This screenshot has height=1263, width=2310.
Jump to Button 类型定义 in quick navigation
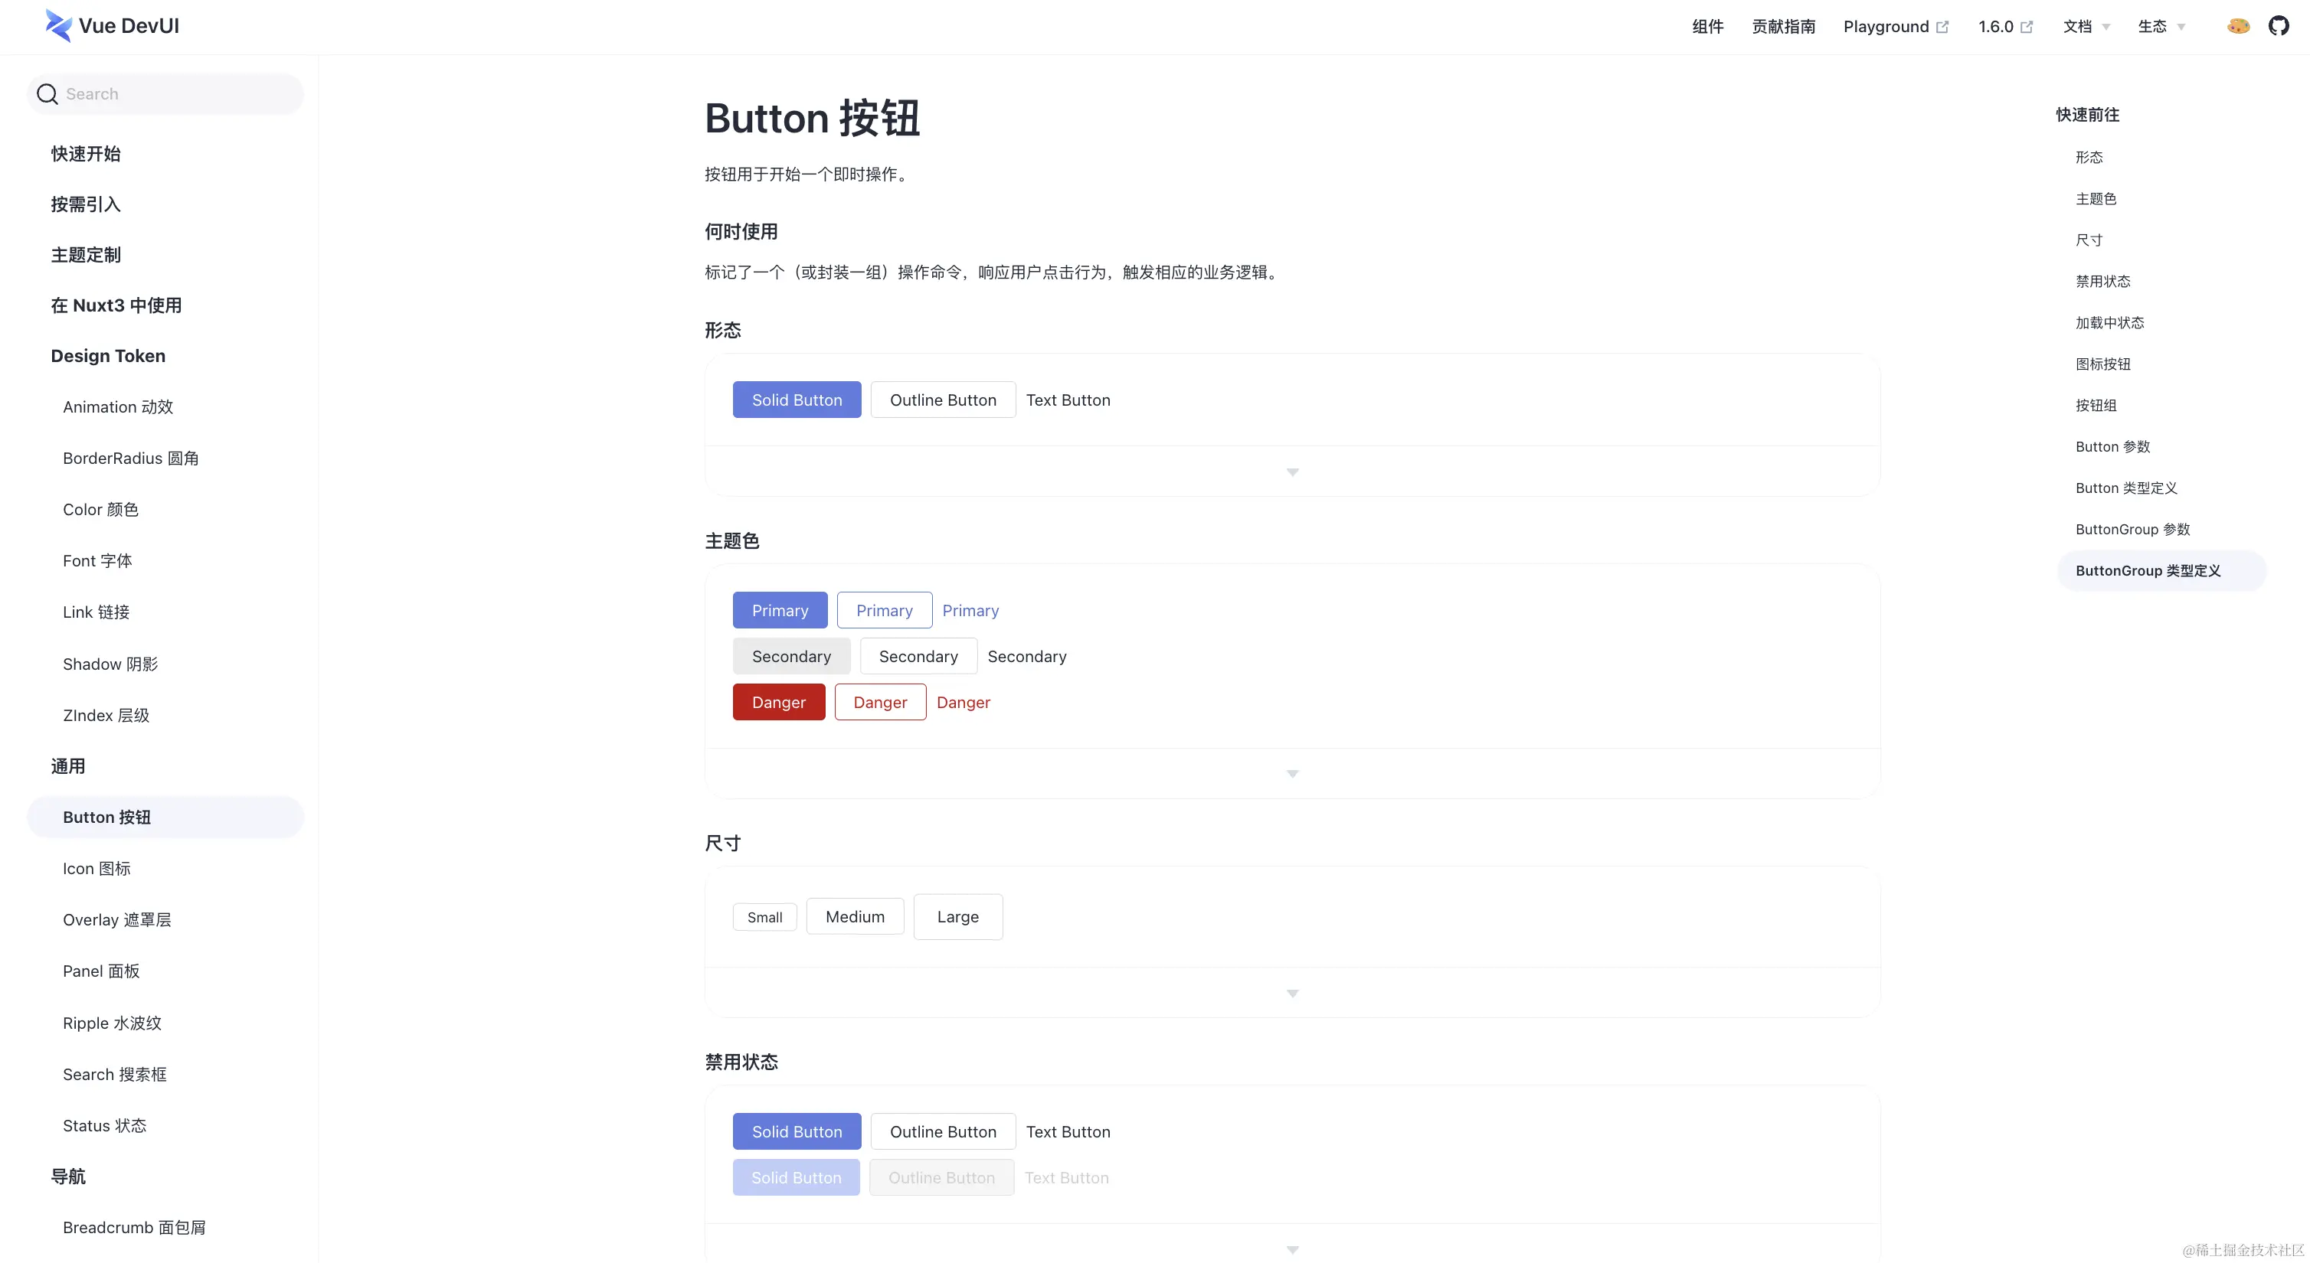click(x=2126, y=488)
